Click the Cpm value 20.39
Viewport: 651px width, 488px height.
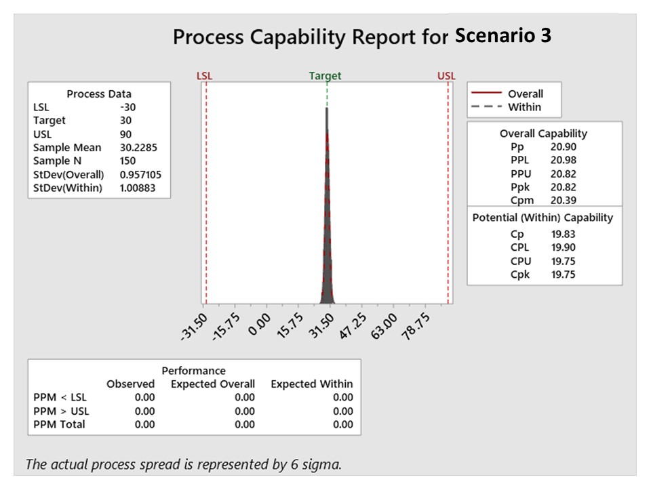pos(555,200)
